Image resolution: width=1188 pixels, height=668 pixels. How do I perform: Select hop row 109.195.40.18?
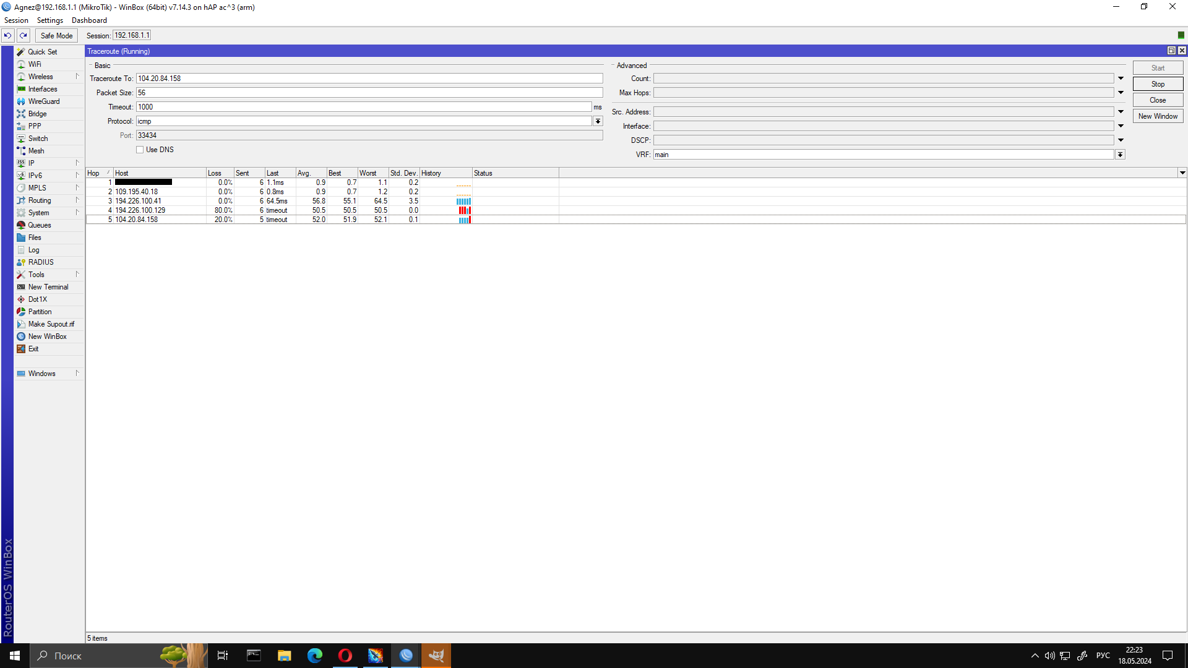click(x=636, y=192)
